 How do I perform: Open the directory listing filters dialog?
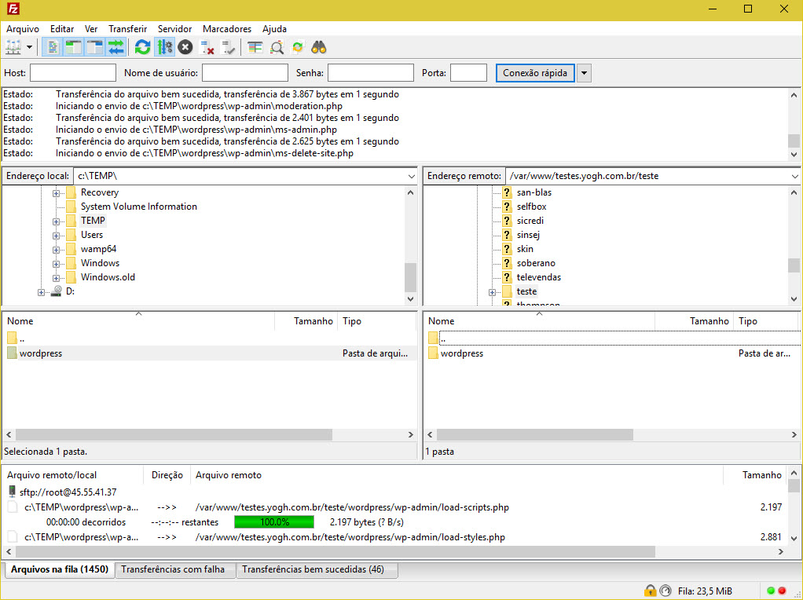coord(255,48)
